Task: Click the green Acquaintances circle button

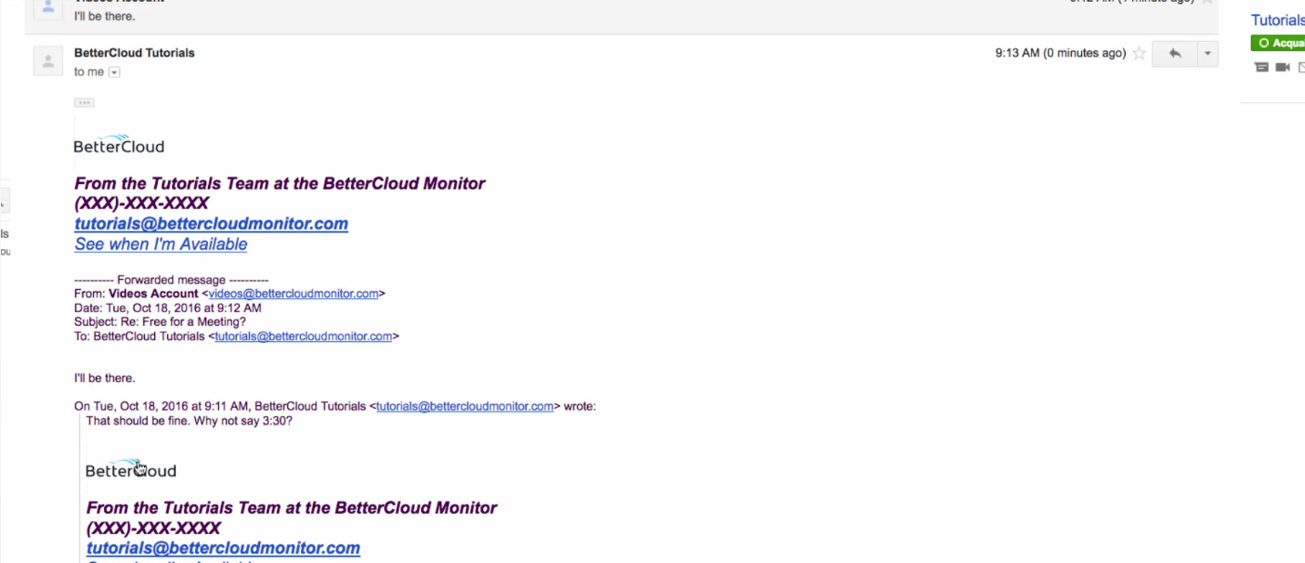Action: pos(1278,43)
